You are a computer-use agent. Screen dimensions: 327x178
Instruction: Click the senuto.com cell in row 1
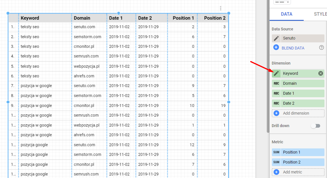click(x=84, y=27)
